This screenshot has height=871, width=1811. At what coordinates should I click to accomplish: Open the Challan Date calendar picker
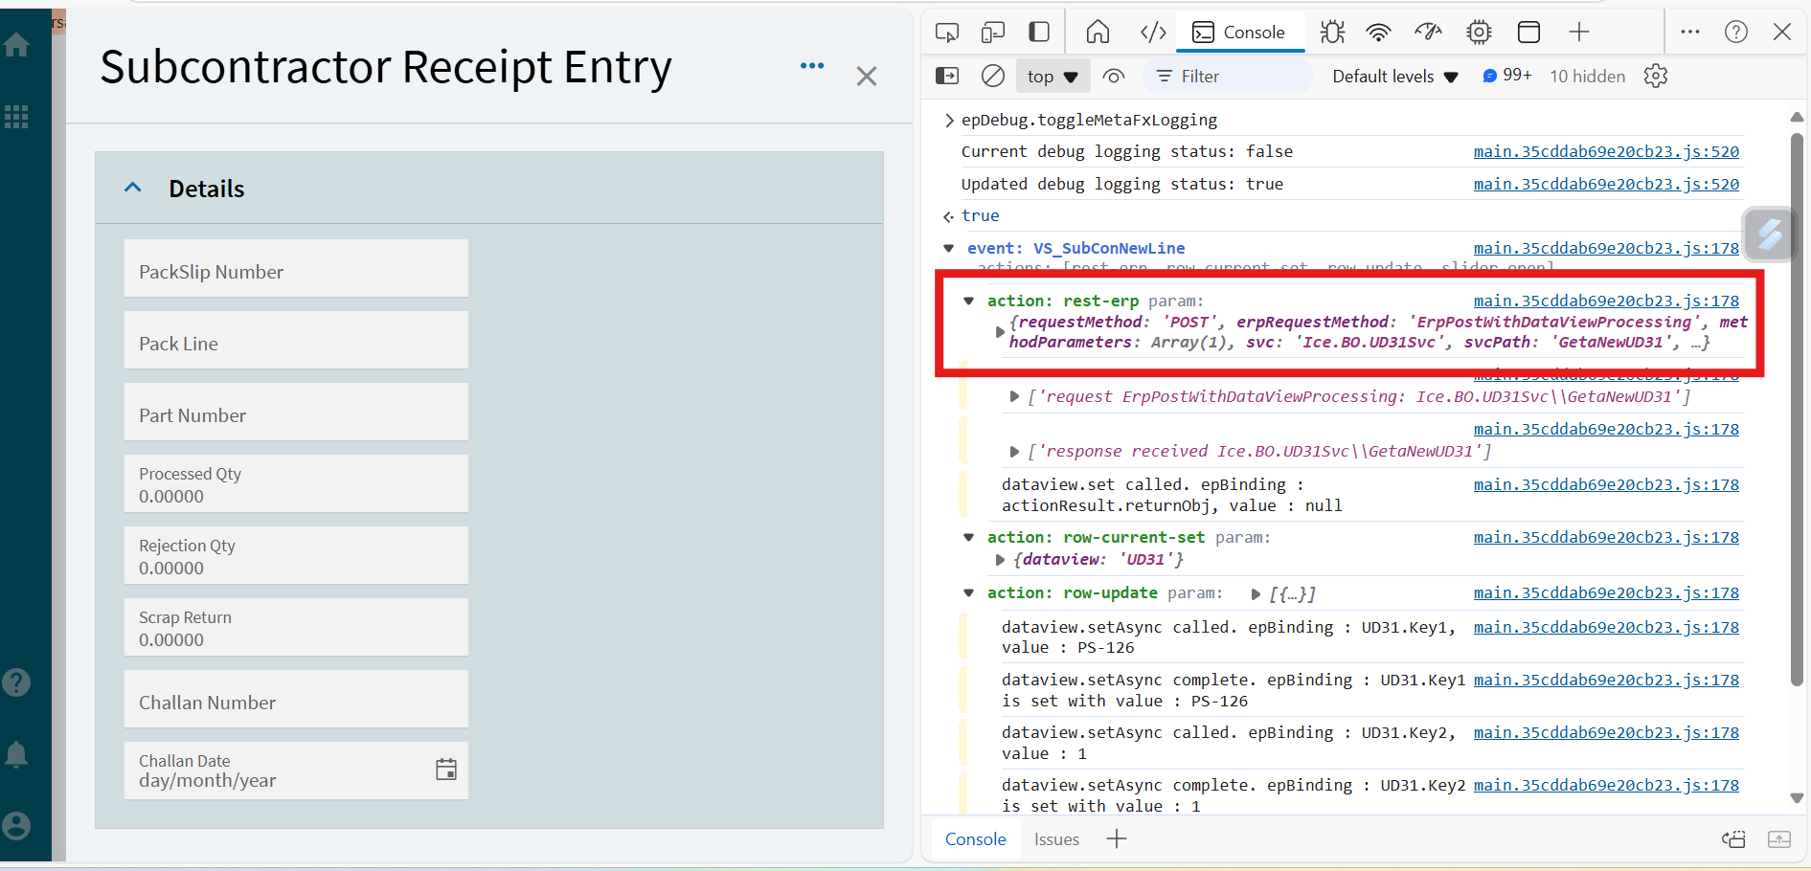click(446, 770)
